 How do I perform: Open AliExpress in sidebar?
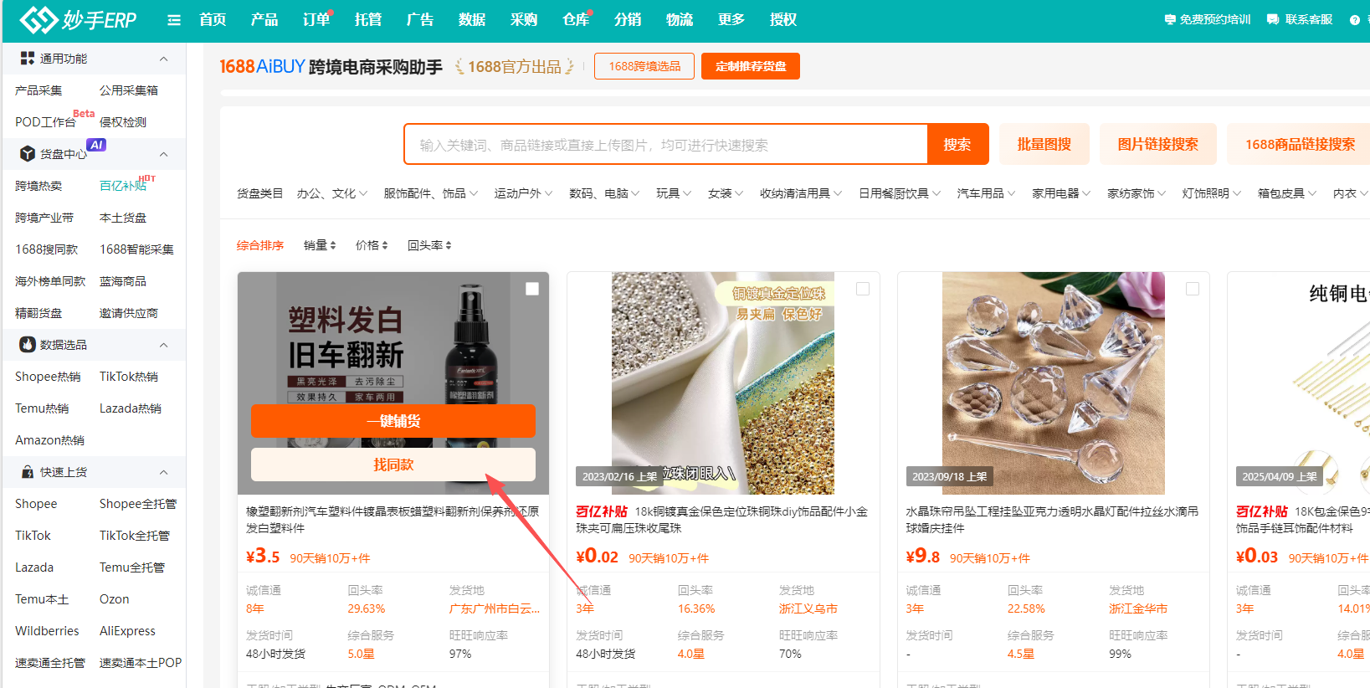tap(127, 631)
